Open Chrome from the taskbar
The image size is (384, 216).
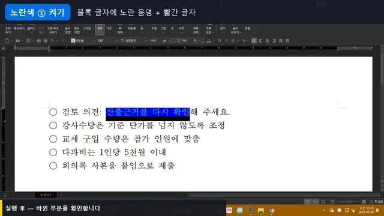271,211
